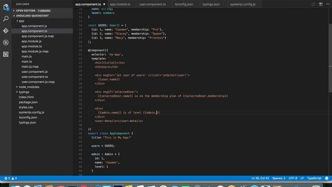Place cursor on the selector: 'my-app' line
332x187 pixels.
(x=107, y=55)
